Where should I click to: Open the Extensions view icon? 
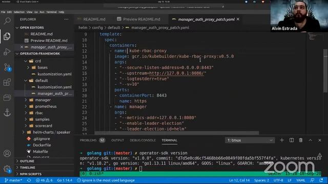tap(7, 82)
